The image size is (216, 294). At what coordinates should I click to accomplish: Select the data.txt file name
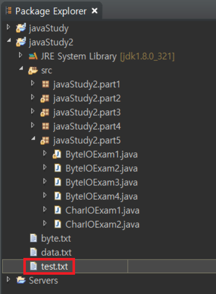coord(56,252)
